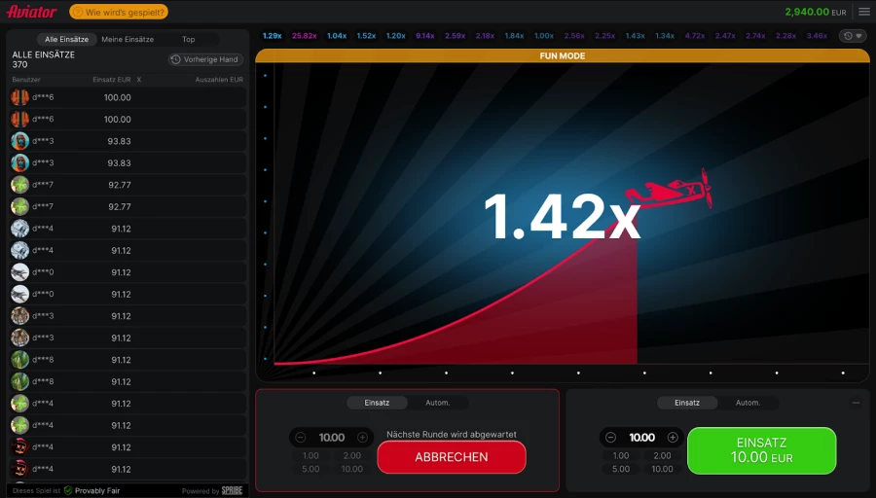
Task: Click the minus icon in left bet panel
Action: click(x=300, y=438)
